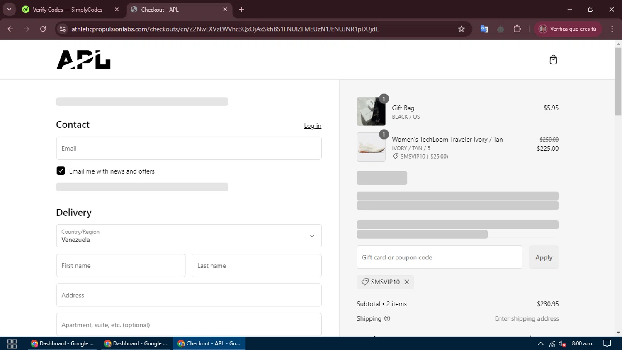622x350 pixels.
Task: Click the Log in link
Action: 313,126
